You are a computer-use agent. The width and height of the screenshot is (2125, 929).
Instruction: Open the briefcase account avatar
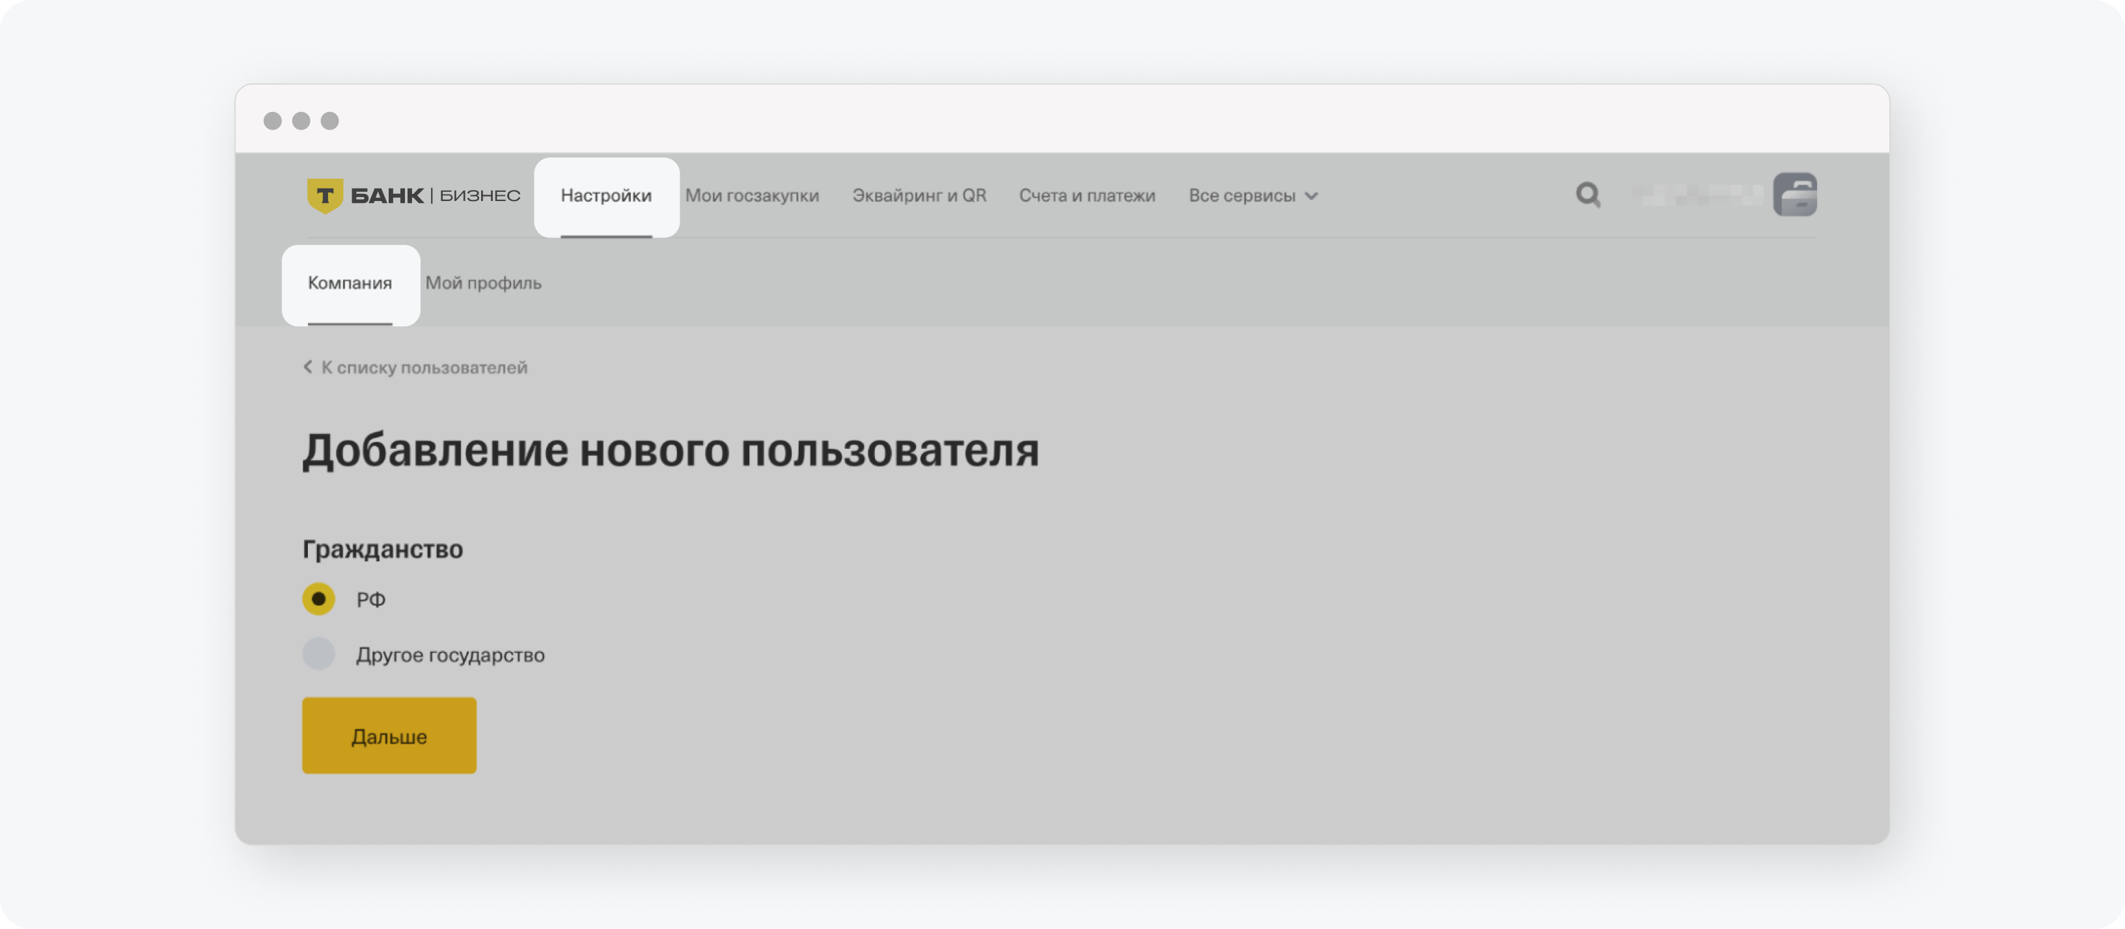point(1795,195)
